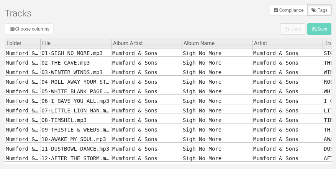Select the 11-DUSTBOWL DANCE.mp3 file cell
The width and height of the screenshot is (336, 169).
76,149
